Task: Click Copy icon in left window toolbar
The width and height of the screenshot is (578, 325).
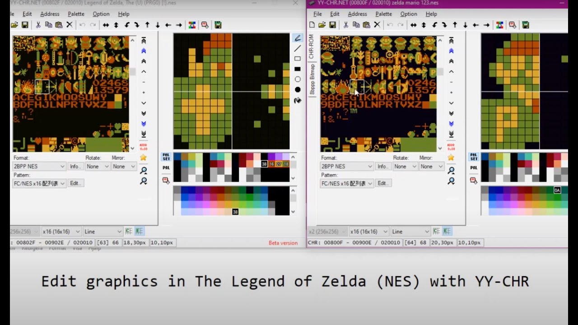Action: (x=48, y=25)
